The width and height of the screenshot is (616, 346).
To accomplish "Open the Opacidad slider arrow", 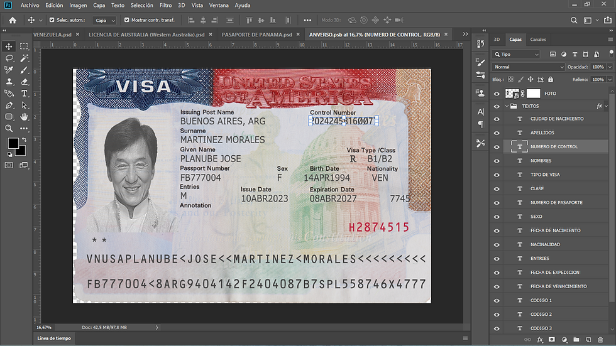I will pos(610,67).
